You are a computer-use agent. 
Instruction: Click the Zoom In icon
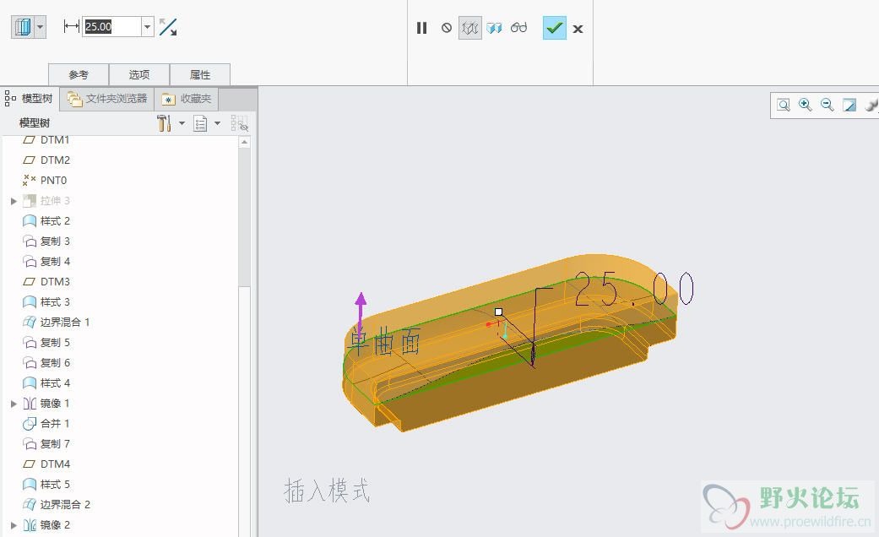click(805, 105)
